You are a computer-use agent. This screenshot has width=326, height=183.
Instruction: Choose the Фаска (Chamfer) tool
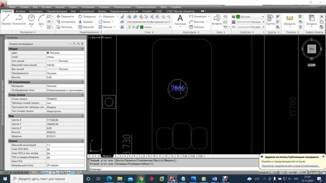(104, 21)
